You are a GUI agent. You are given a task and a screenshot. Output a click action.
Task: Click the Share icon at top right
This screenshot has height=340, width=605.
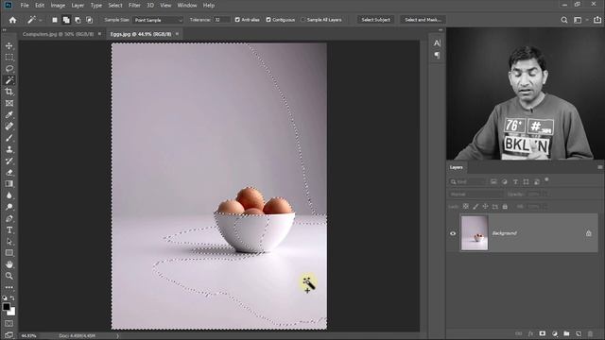(597, 20)
